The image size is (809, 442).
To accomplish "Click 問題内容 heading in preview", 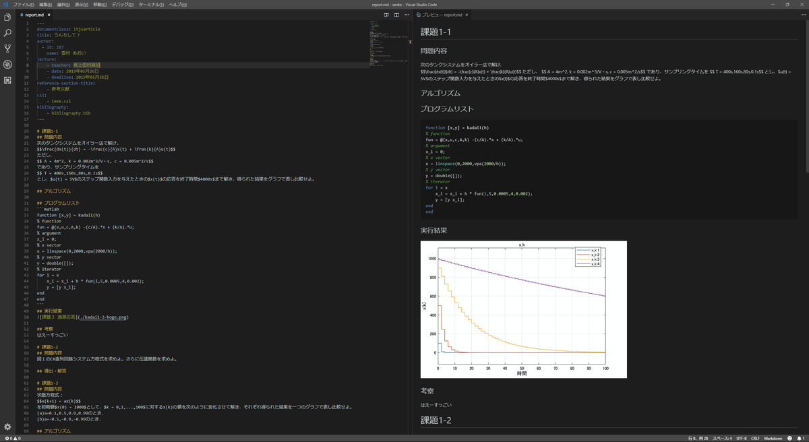I will click(433, 51).
